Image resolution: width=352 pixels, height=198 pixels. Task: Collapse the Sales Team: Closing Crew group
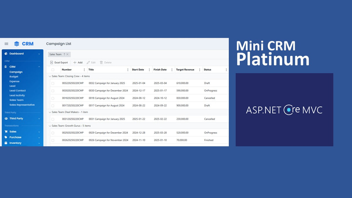(x=50, y=76)
